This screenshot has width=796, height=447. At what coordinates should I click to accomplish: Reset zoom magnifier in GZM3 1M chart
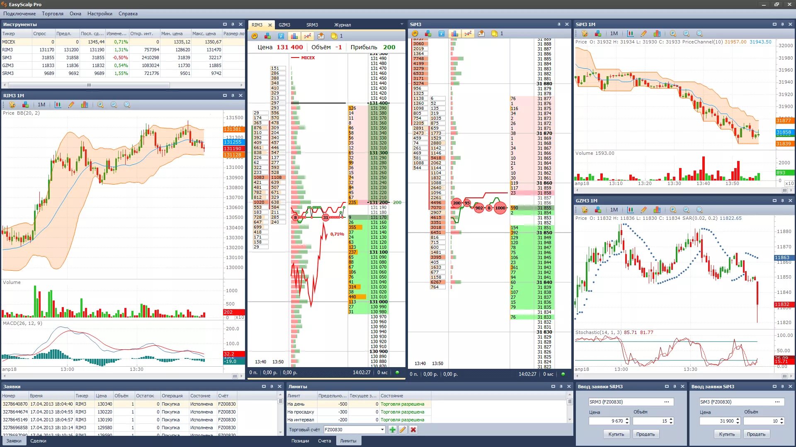coord(699,210)
